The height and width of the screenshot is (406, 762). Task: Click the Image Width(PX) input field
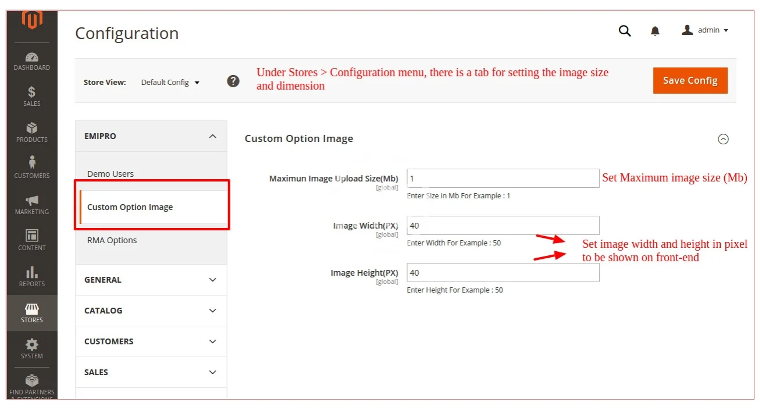click(x=503, y=226)
